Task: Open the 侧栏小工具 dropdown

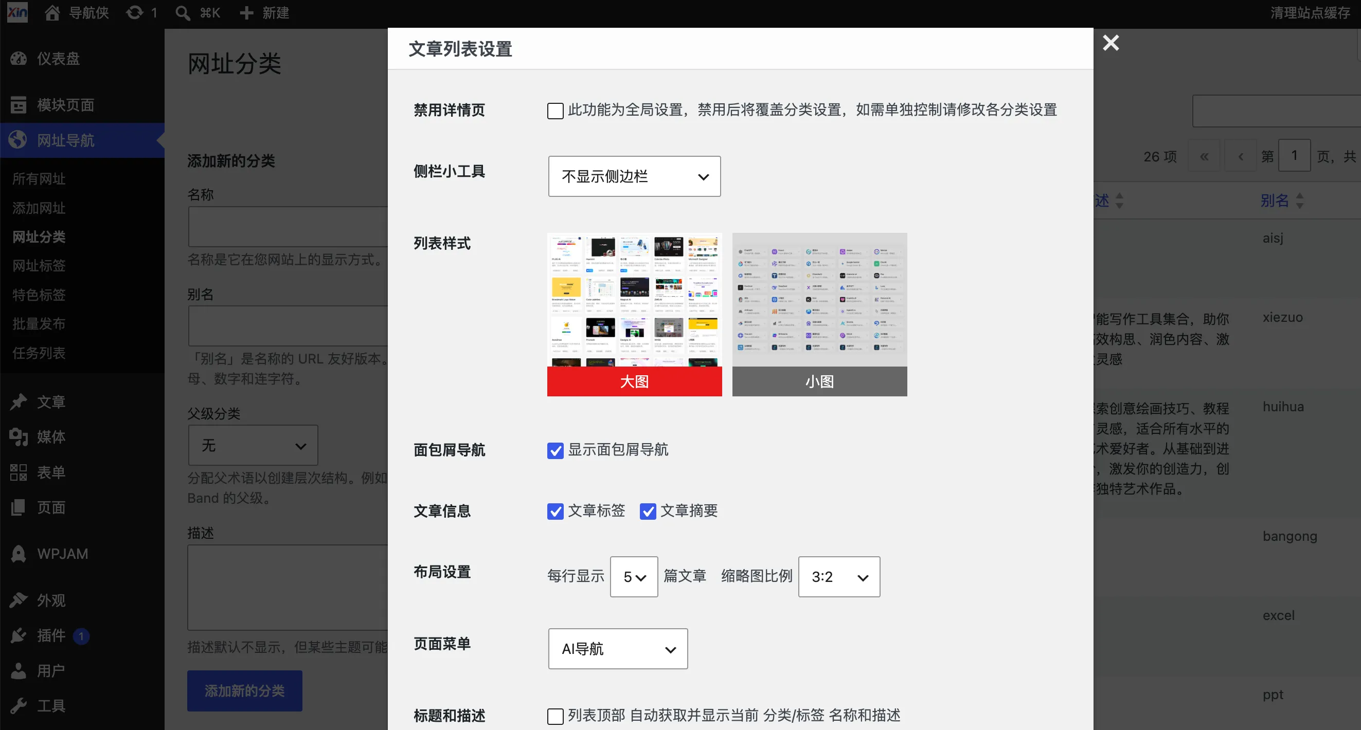Action: coord(635,176)
